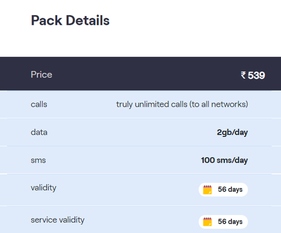Click the Pack Details heading
281x233 pixels.
point(70,21)
